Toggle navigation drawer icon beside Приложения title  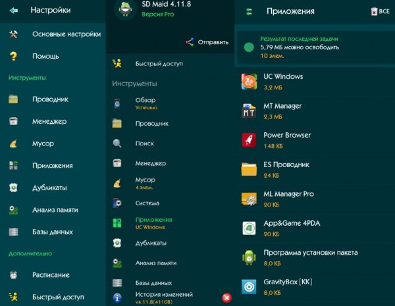pos(249,11)
